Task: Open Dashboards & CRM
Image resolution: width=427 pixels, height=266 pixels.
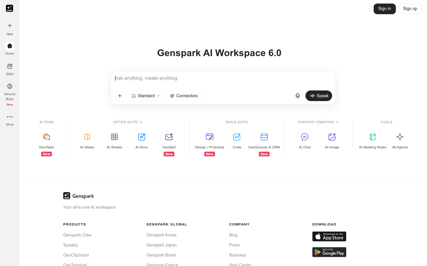Action: 264,144
